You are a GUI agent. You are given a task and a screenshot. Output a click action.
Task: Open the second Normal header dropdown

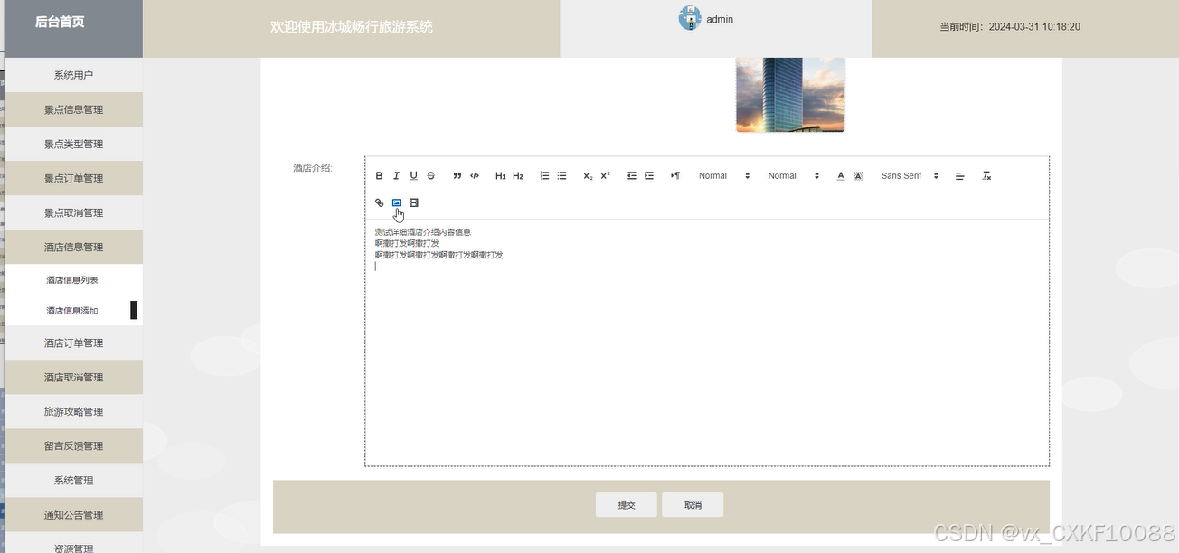pyautogui.click(x=794, y=176)
